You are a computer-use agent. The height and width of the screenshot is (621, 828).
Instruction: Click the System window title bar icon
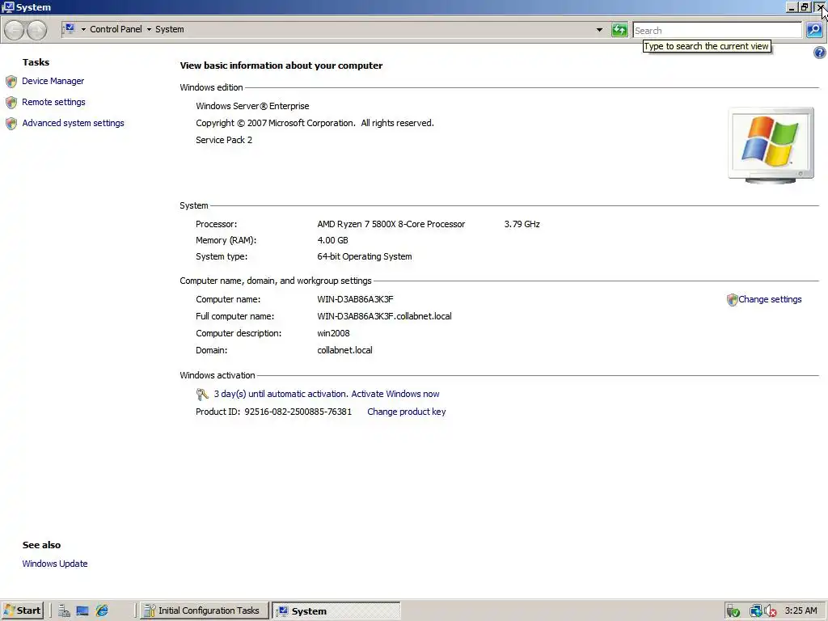coord(8,6)
